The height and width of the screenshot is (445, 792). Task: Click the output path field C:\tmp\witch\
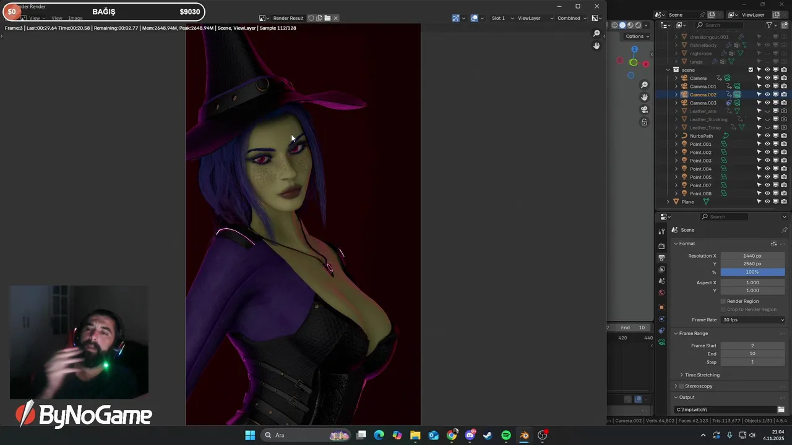coord(725,410)
